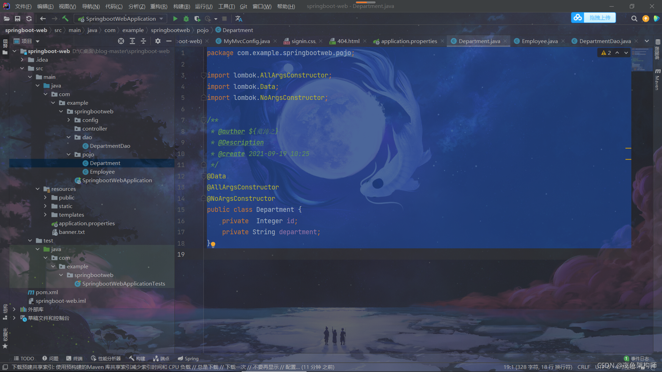
Task: Open SpringbootWebApplication run configuration dropdown
Action: 120,19
